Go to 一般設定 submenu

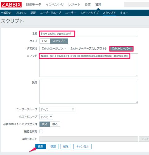click(x=6, y=13)
